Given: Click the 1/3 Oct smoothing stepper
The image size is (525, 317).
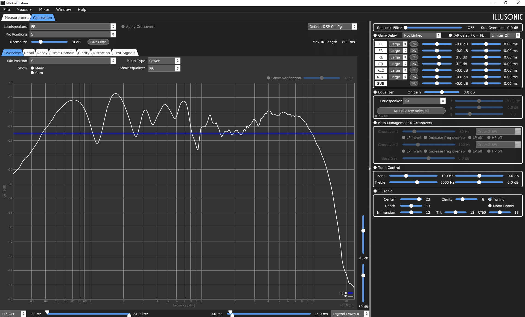Looking at the screenshot, I should [x=23, y=314].
